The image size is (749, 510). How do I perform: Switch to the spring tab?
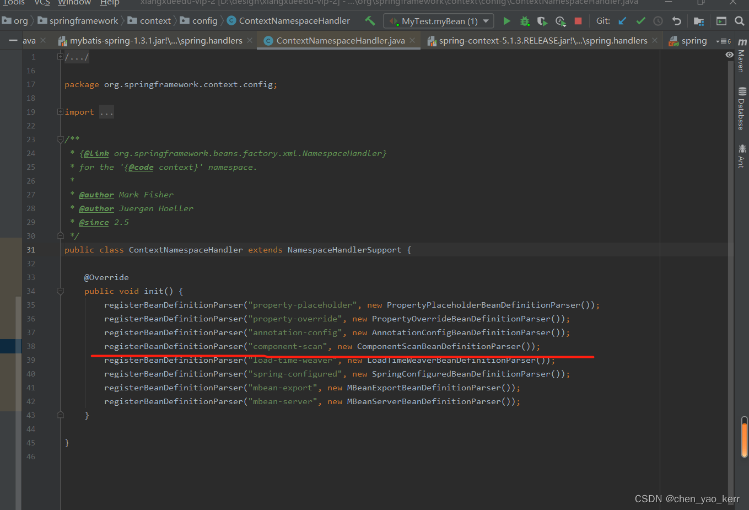[688, 40]
